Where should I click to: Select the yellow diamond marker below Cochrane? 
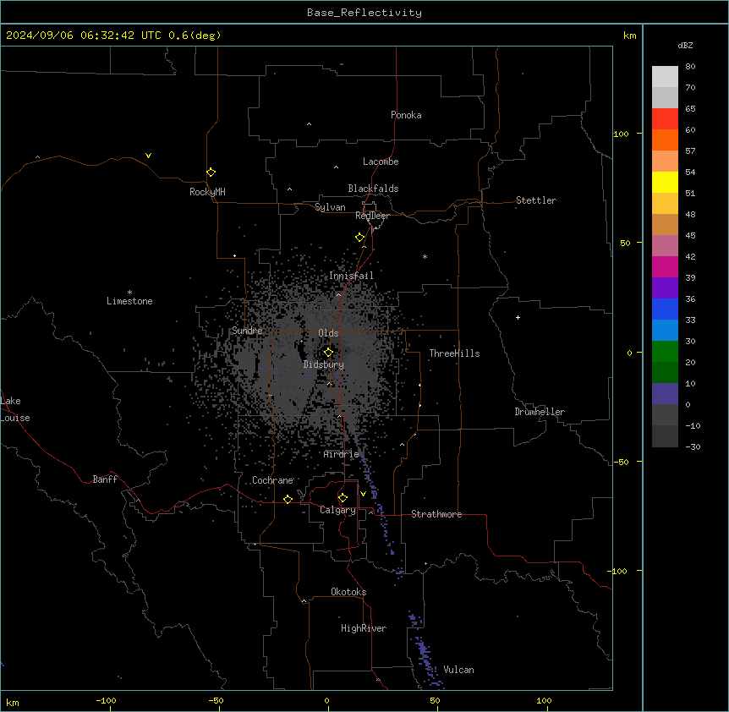288,499
